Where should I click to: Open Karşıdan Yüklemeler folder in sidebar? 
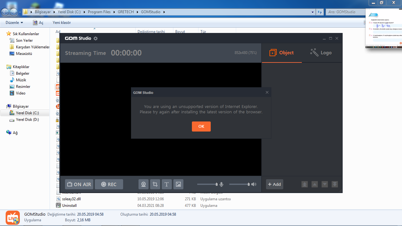[33, 47]
